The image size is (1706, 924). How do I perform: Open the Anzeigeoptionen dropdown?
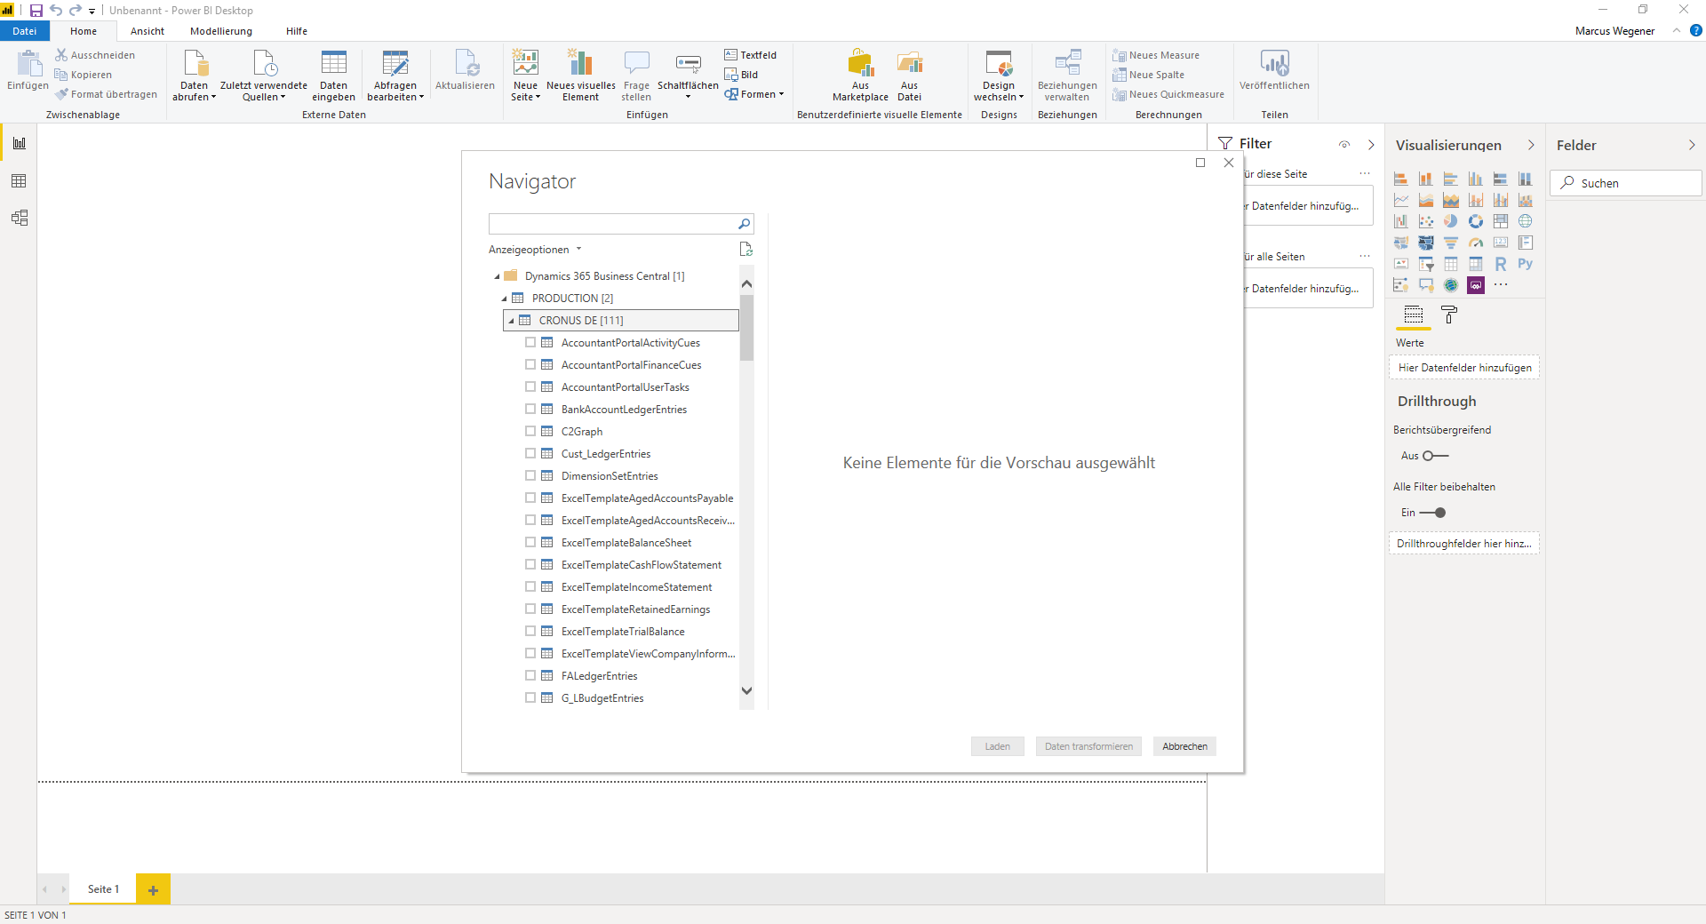point(535,250)
